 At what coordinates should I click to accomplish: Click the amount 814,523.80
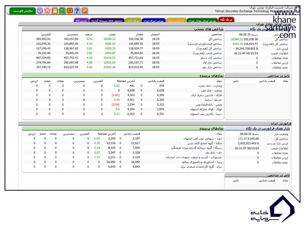coord(136,67)
